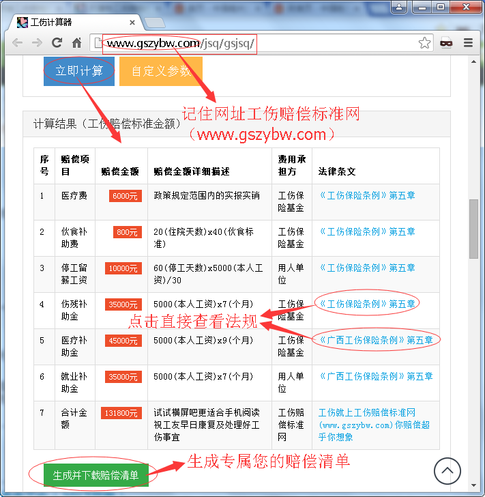Click the address bar URL field
The height and width of the screenshot is (497, 485).
point(260,43)
